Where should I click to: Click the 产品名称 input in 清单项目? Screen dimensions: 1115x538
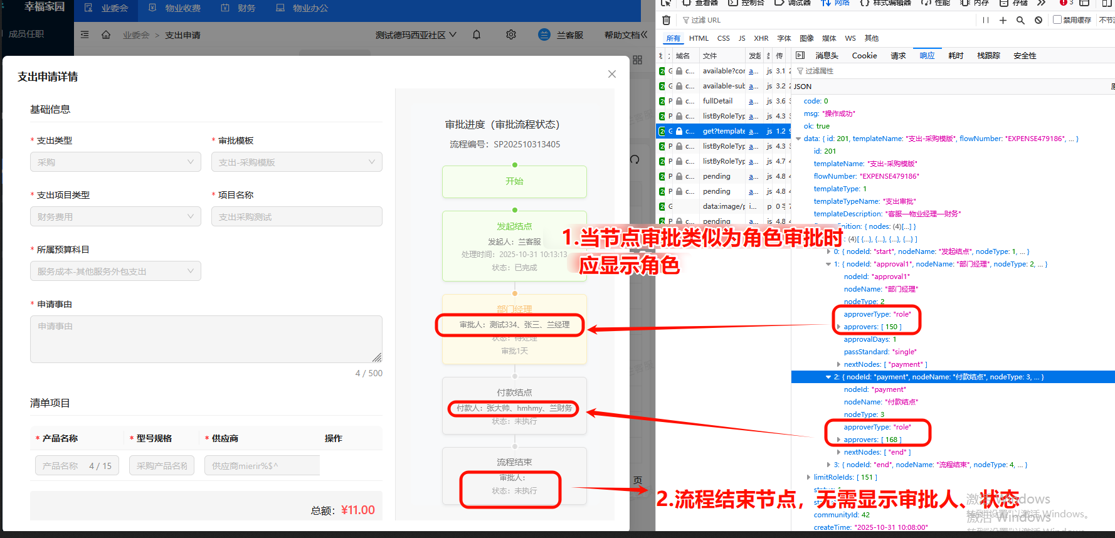coord(77,465)
